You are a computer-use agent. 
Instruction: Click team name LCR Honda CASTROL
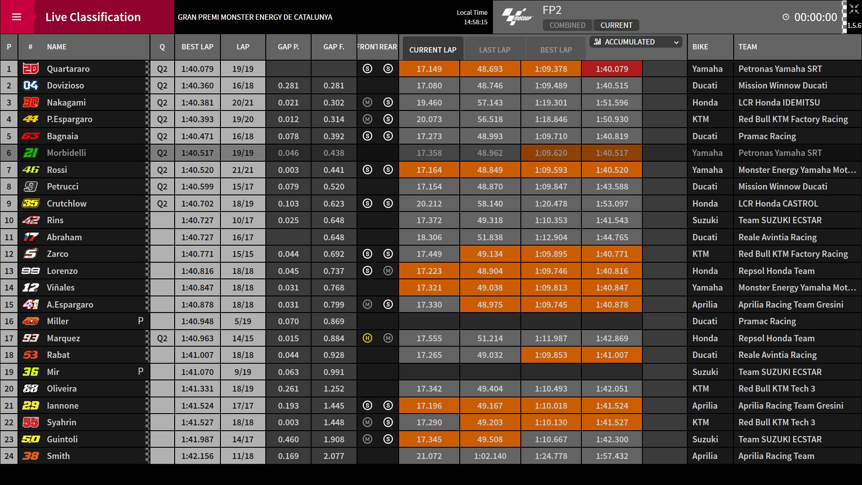pos(778,203)
